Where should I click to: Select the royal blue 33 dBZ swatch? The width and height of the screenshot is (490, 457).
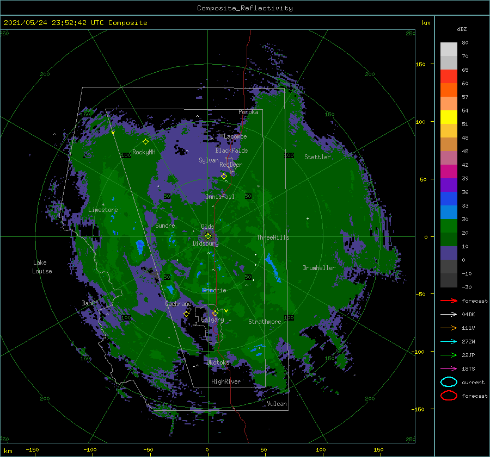449,199
